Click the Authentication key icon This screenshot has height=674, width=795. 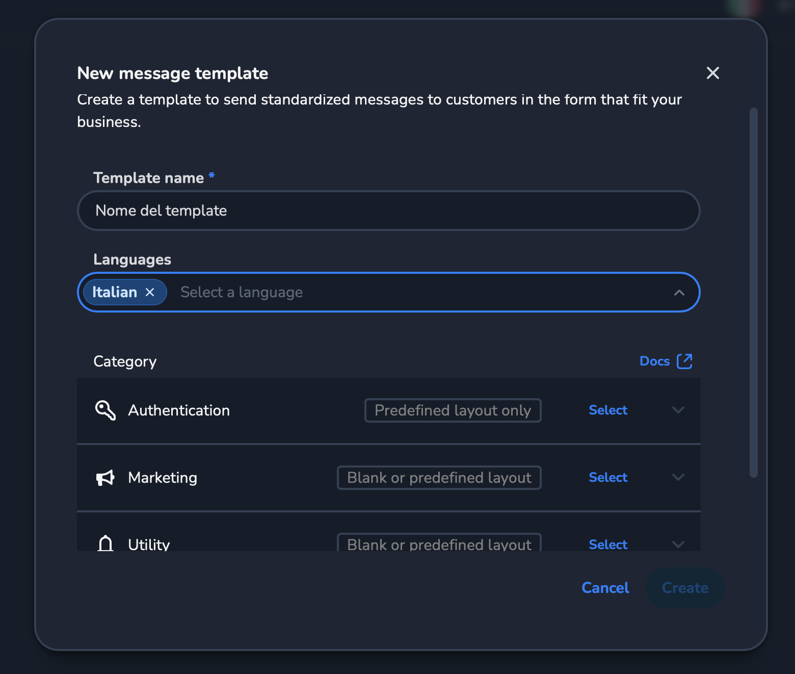[105, 410]
